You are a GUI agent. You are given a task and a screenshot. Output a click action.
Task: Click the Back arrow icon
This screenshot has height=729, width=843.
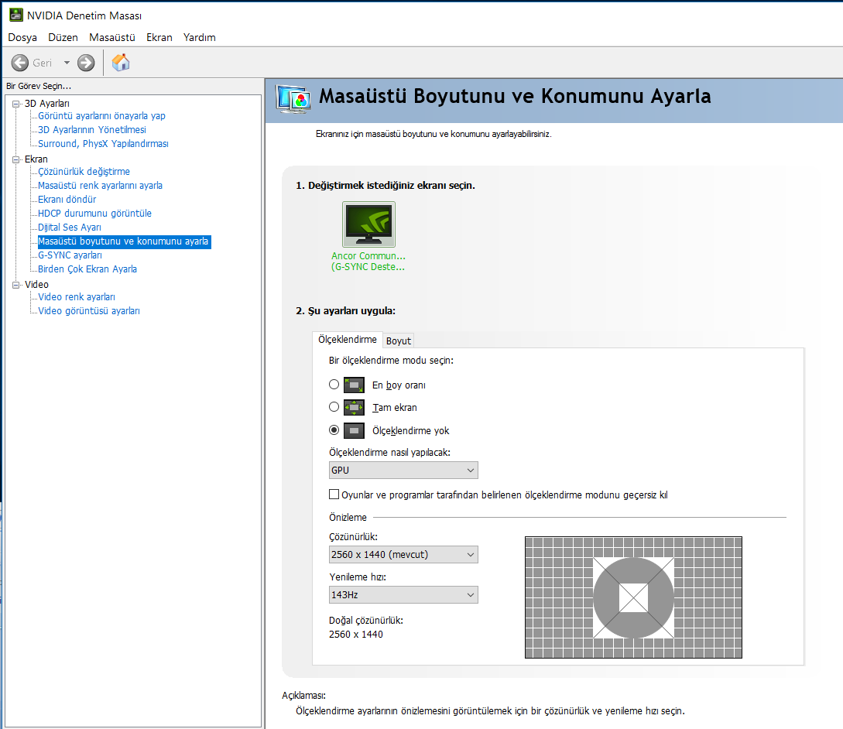coord(20,63)
